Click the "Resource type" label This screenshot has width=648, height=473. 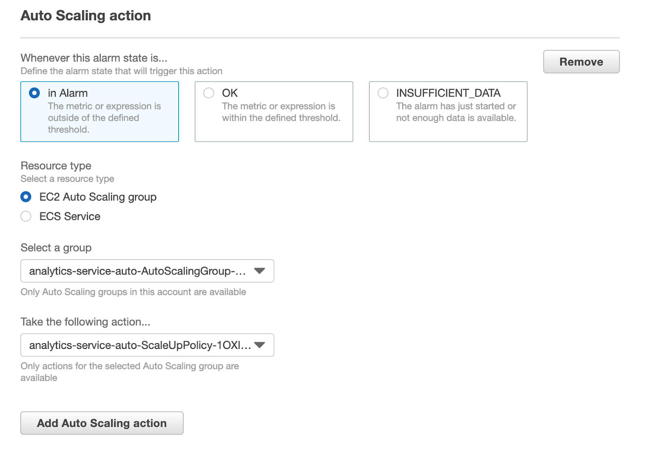click(56, 166)
